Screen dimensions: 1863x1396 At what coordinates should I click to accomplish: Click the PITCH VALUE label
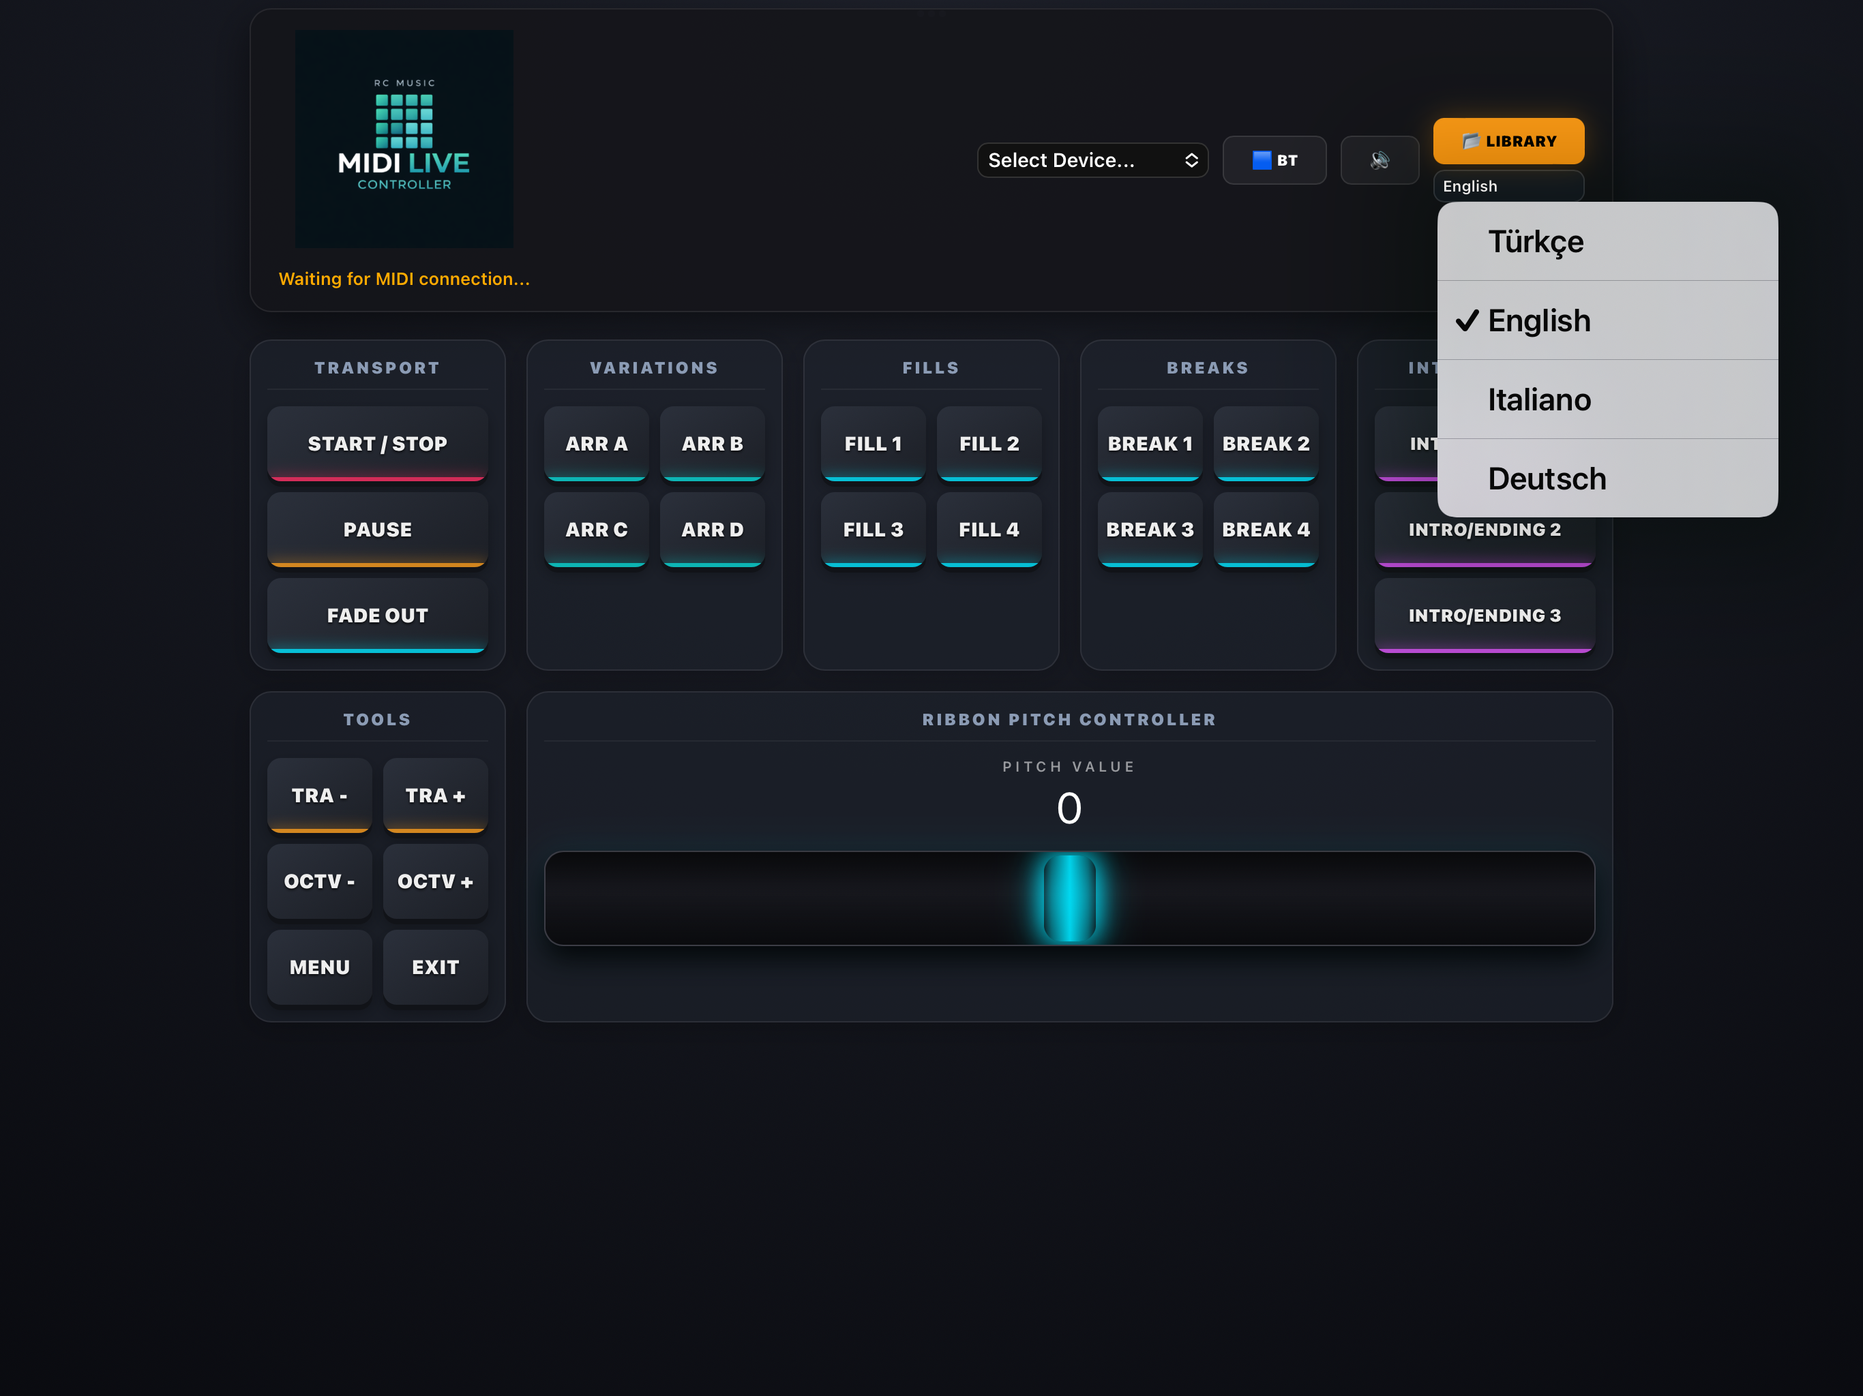1070,767
